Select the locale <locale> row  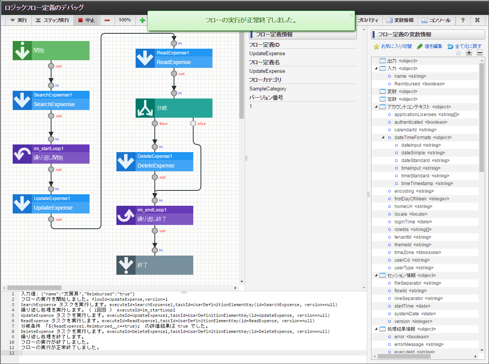(425, 214)
